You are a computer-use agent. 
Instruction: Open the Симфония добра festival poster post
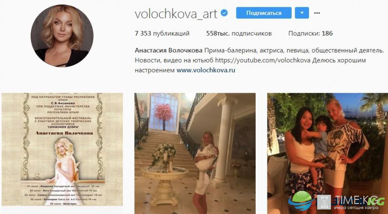(x=62, y=149)
